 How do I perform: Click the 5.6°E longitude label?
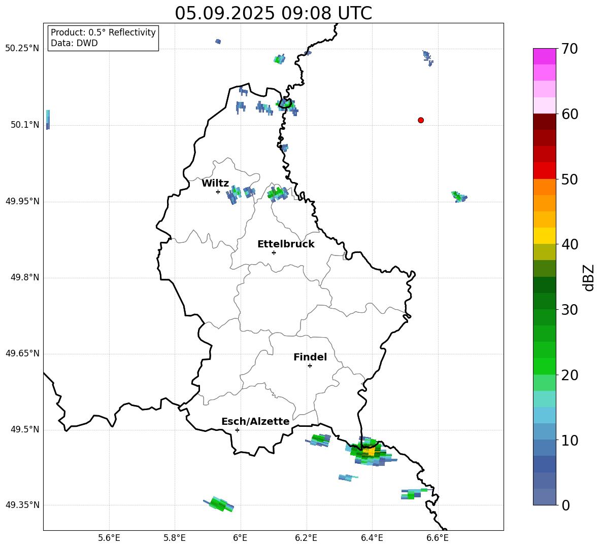tap(109, 538)
